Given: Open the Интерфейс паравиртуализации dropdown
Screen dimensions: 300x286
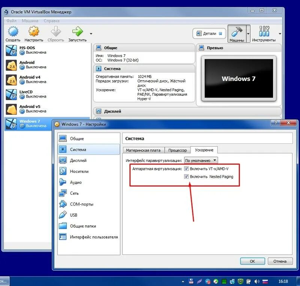Looking at the screenshot, I should [x=201, y=160].
